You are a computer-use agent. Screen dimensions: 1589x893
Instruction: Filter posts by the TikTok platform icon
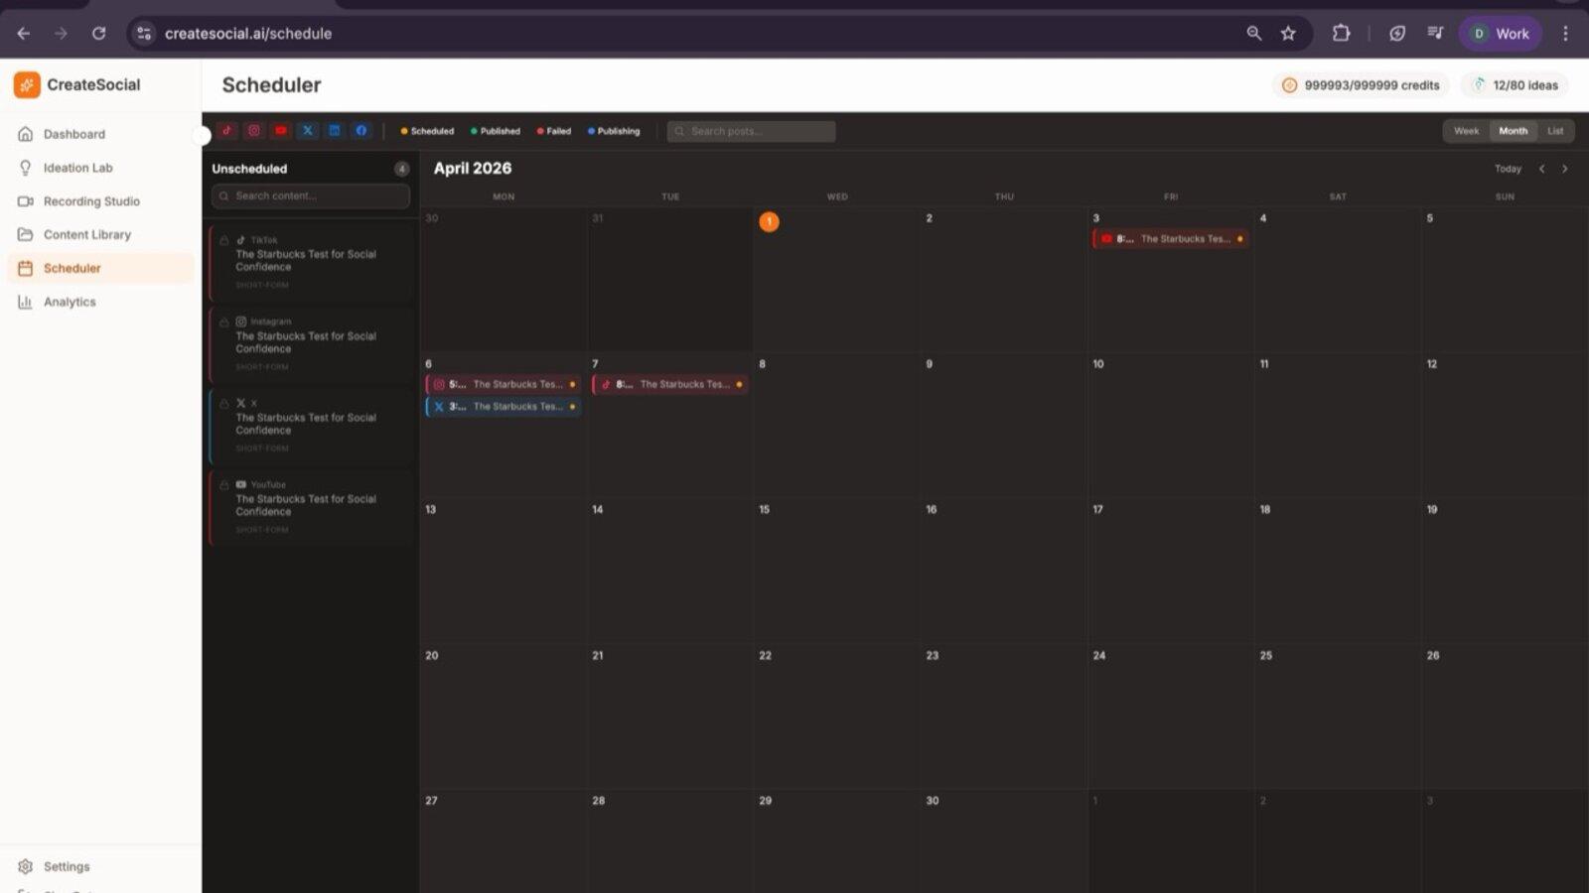tap(227, 130)
